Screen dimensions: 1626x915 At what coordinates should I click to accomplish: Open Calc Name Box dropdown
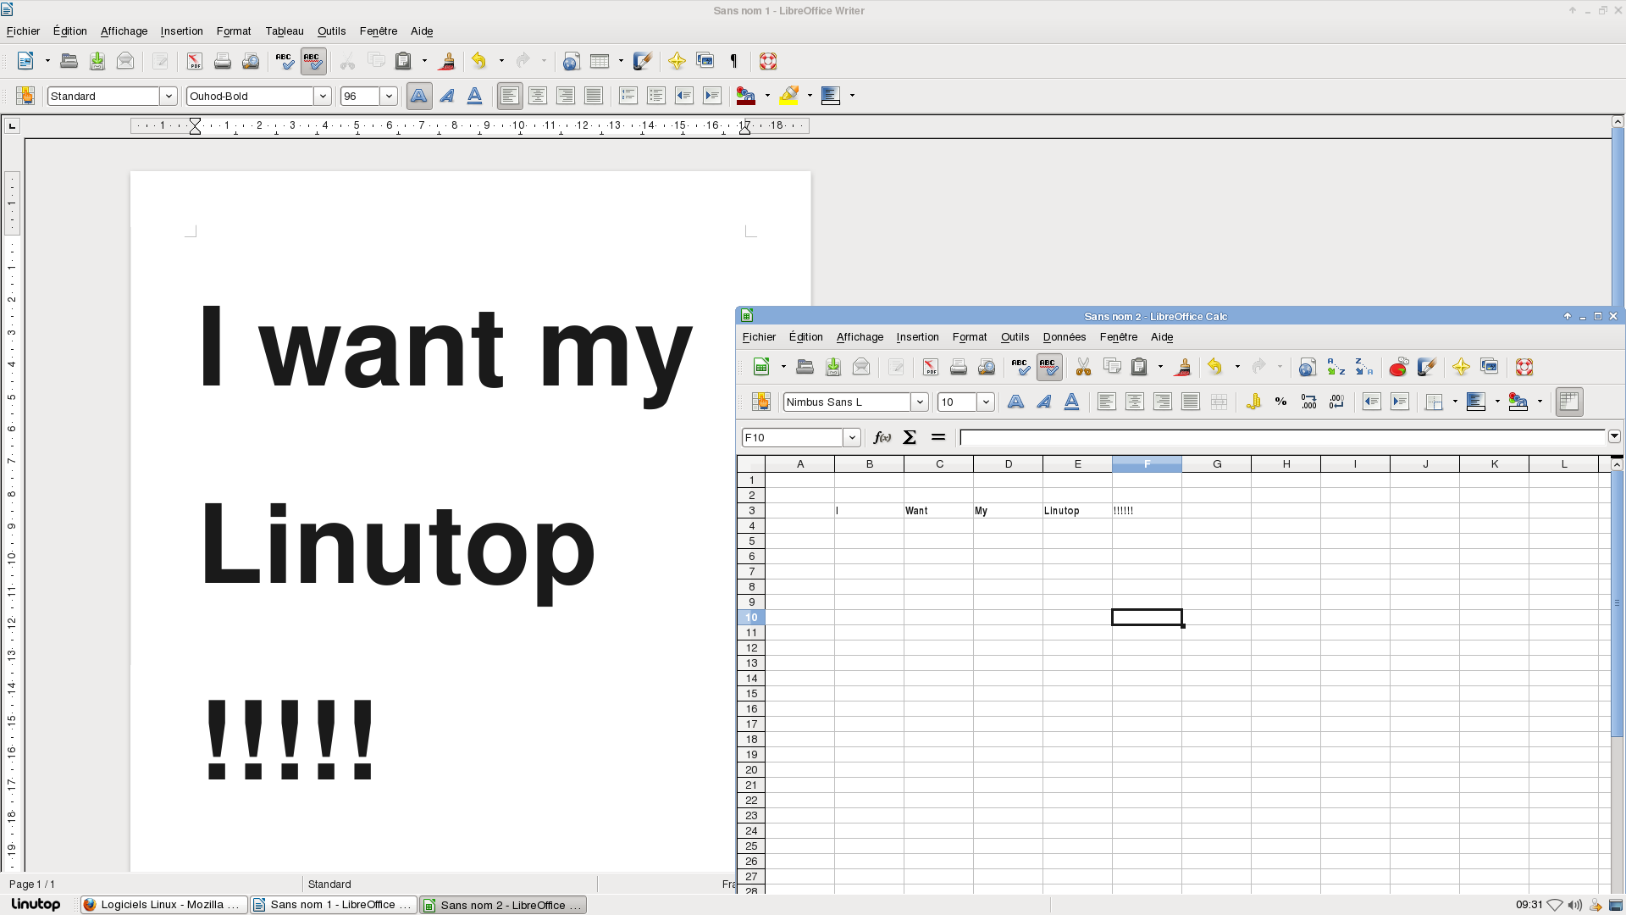point(852,437)
